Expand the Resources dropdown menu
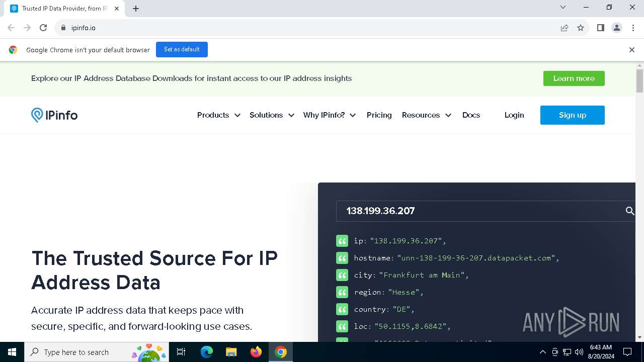The width and height of the screenshot is (644, 362). pos(427,115)
